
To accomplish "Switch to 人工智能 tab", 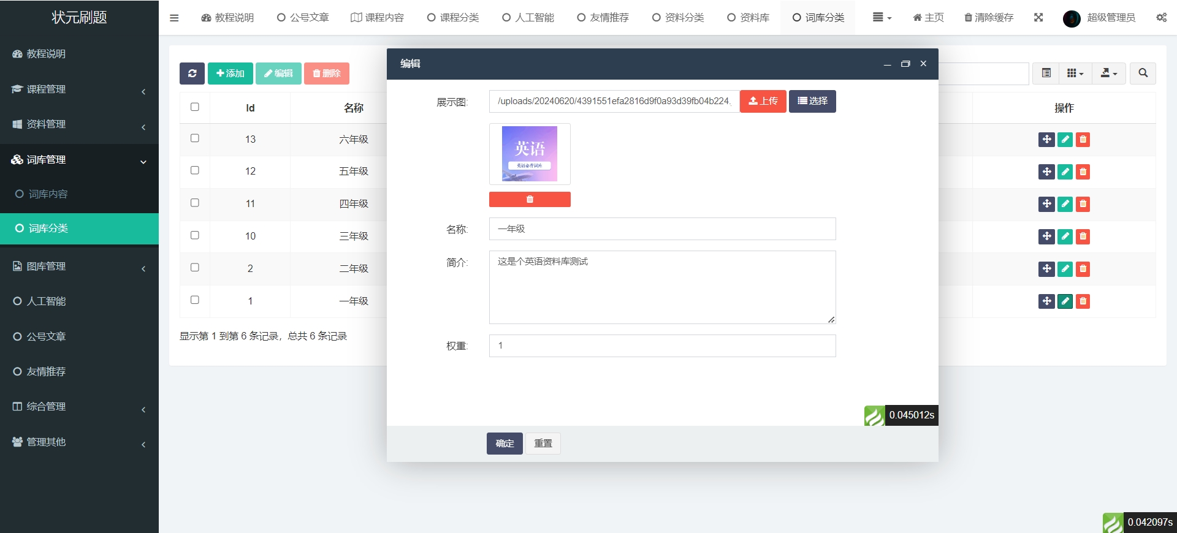I will [528, 18].
